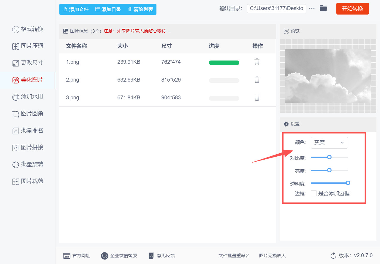Viewport: 380px width, 264px height.
Task: Open the output folder icon
Action: [323, 8]
